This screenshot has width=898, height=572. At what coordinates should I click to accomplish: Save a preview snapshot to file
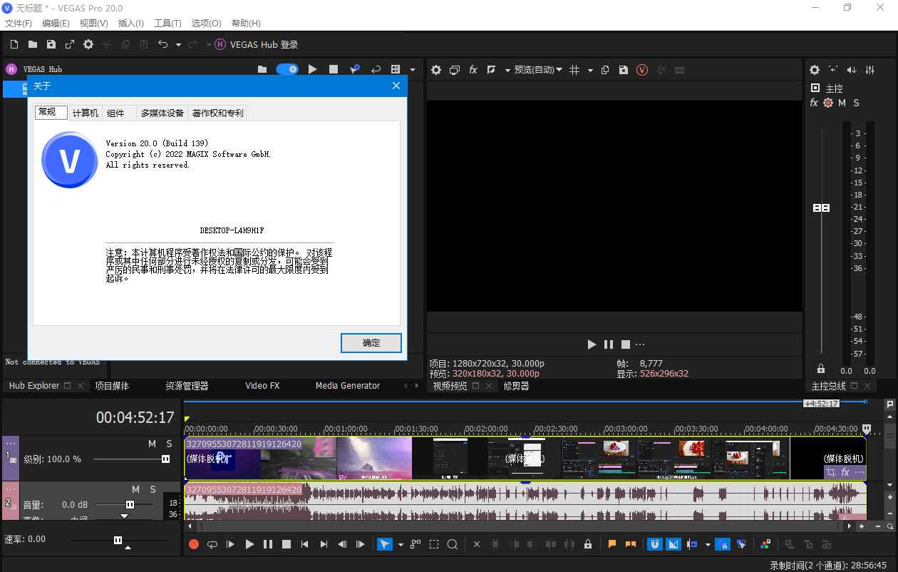[x=624, y=70]
